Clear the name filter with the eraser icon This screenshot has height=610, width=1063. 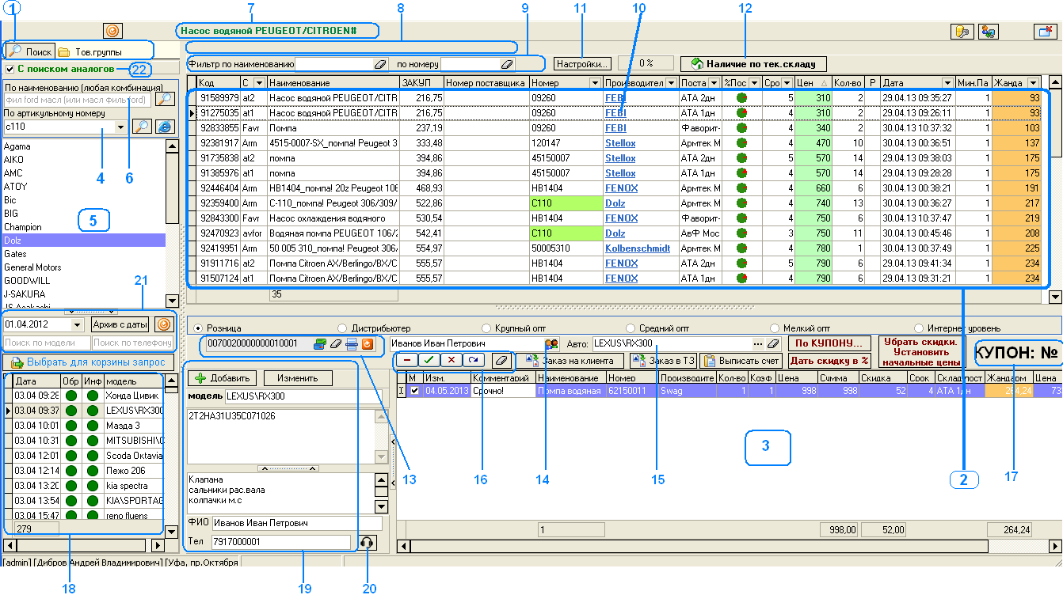point(380,63)
